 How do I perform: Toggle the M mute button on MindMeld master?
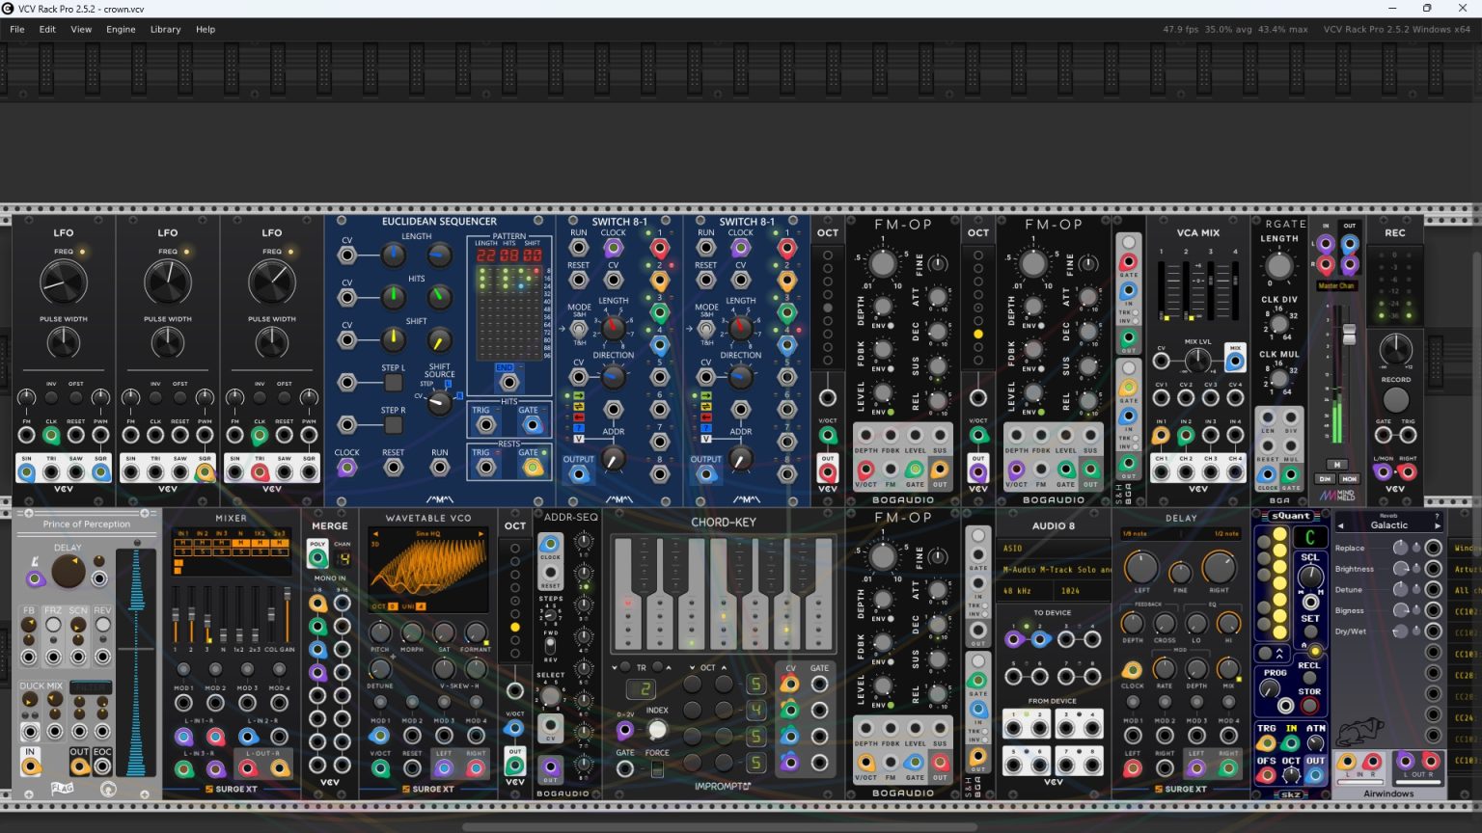[1336, 464]
